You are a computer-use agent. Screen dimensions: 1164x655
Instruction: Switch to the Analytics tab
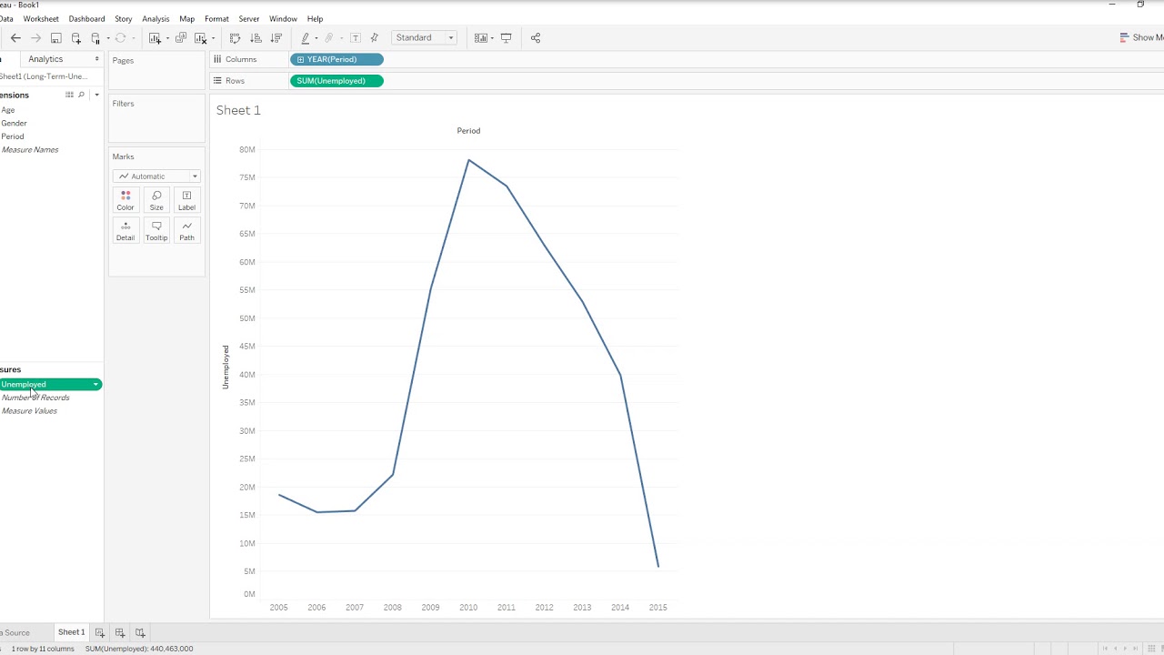(45, 59)
